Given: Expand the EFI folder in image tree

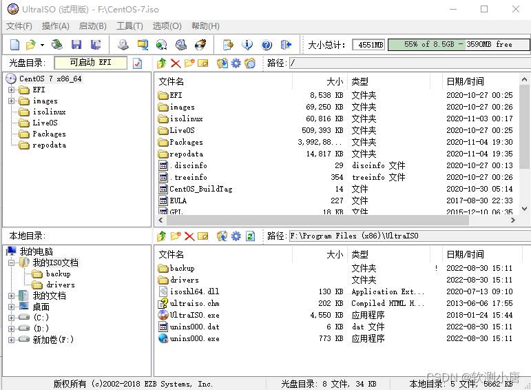Looking at the screenshot, I should click(12, 90).
